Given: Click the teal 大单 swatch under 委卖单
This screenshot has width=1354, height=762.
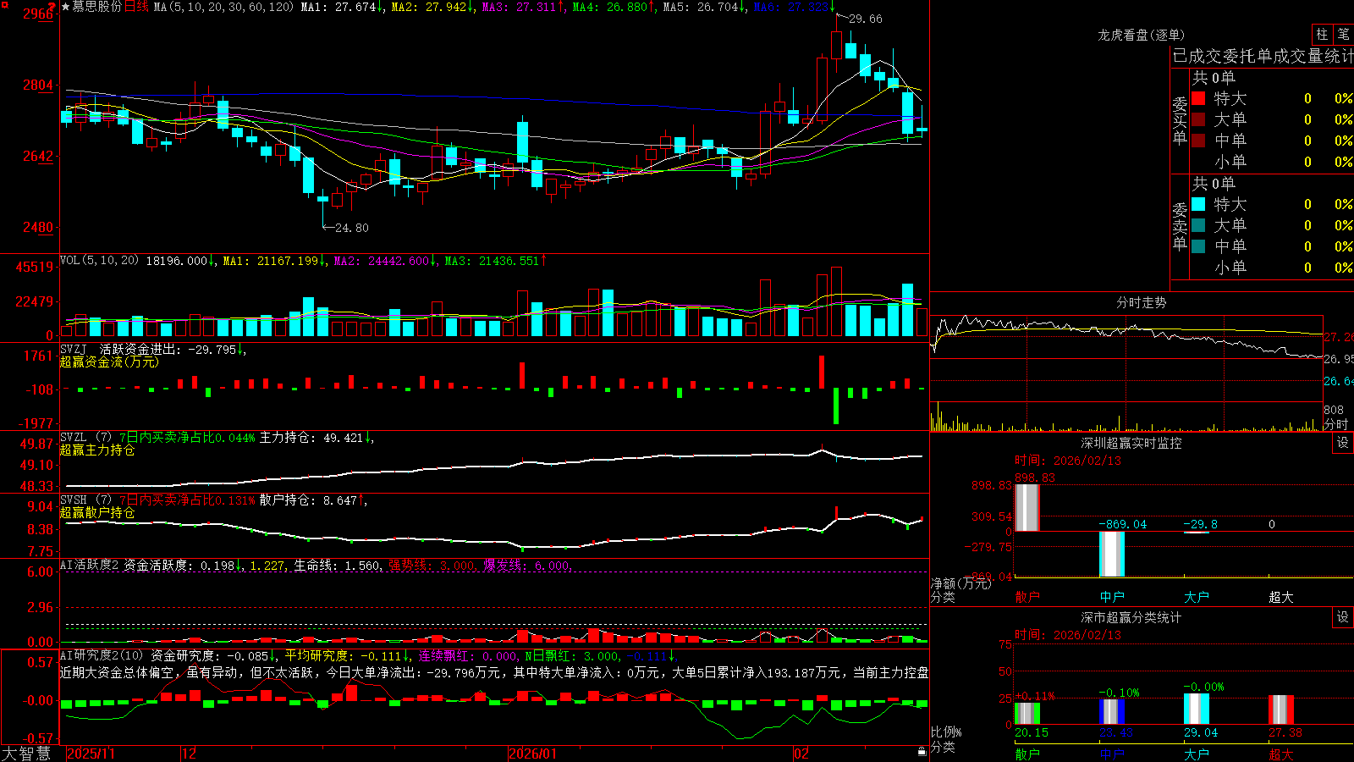Looking at the screenshot, I should click(x=1198, y=225).
